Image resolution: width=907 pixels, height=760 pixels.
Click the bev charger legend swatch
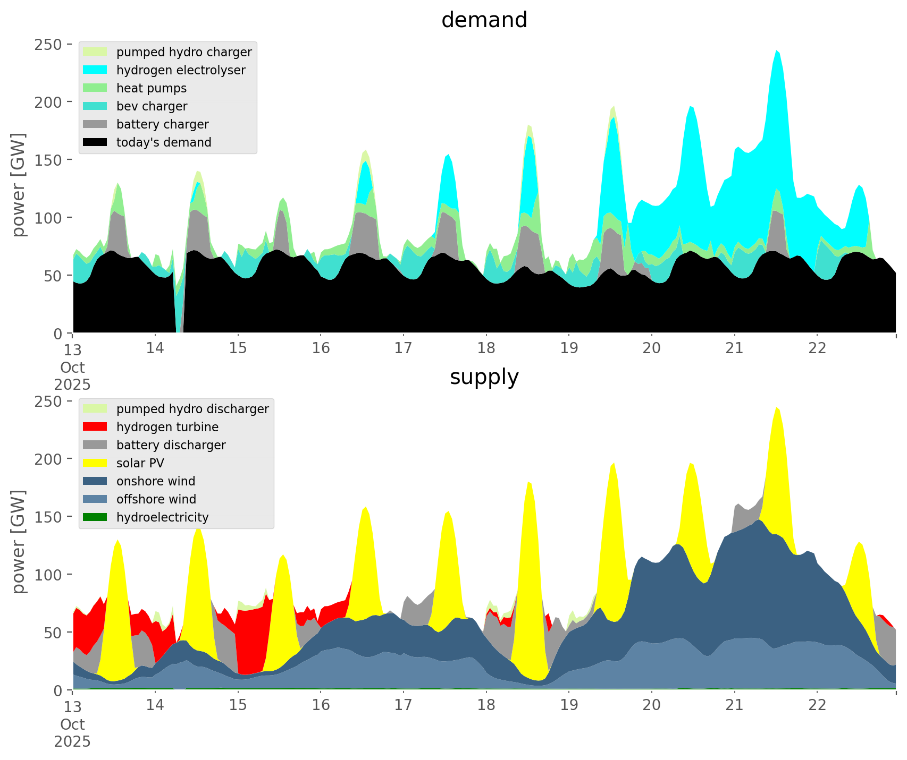pos(96,106)
